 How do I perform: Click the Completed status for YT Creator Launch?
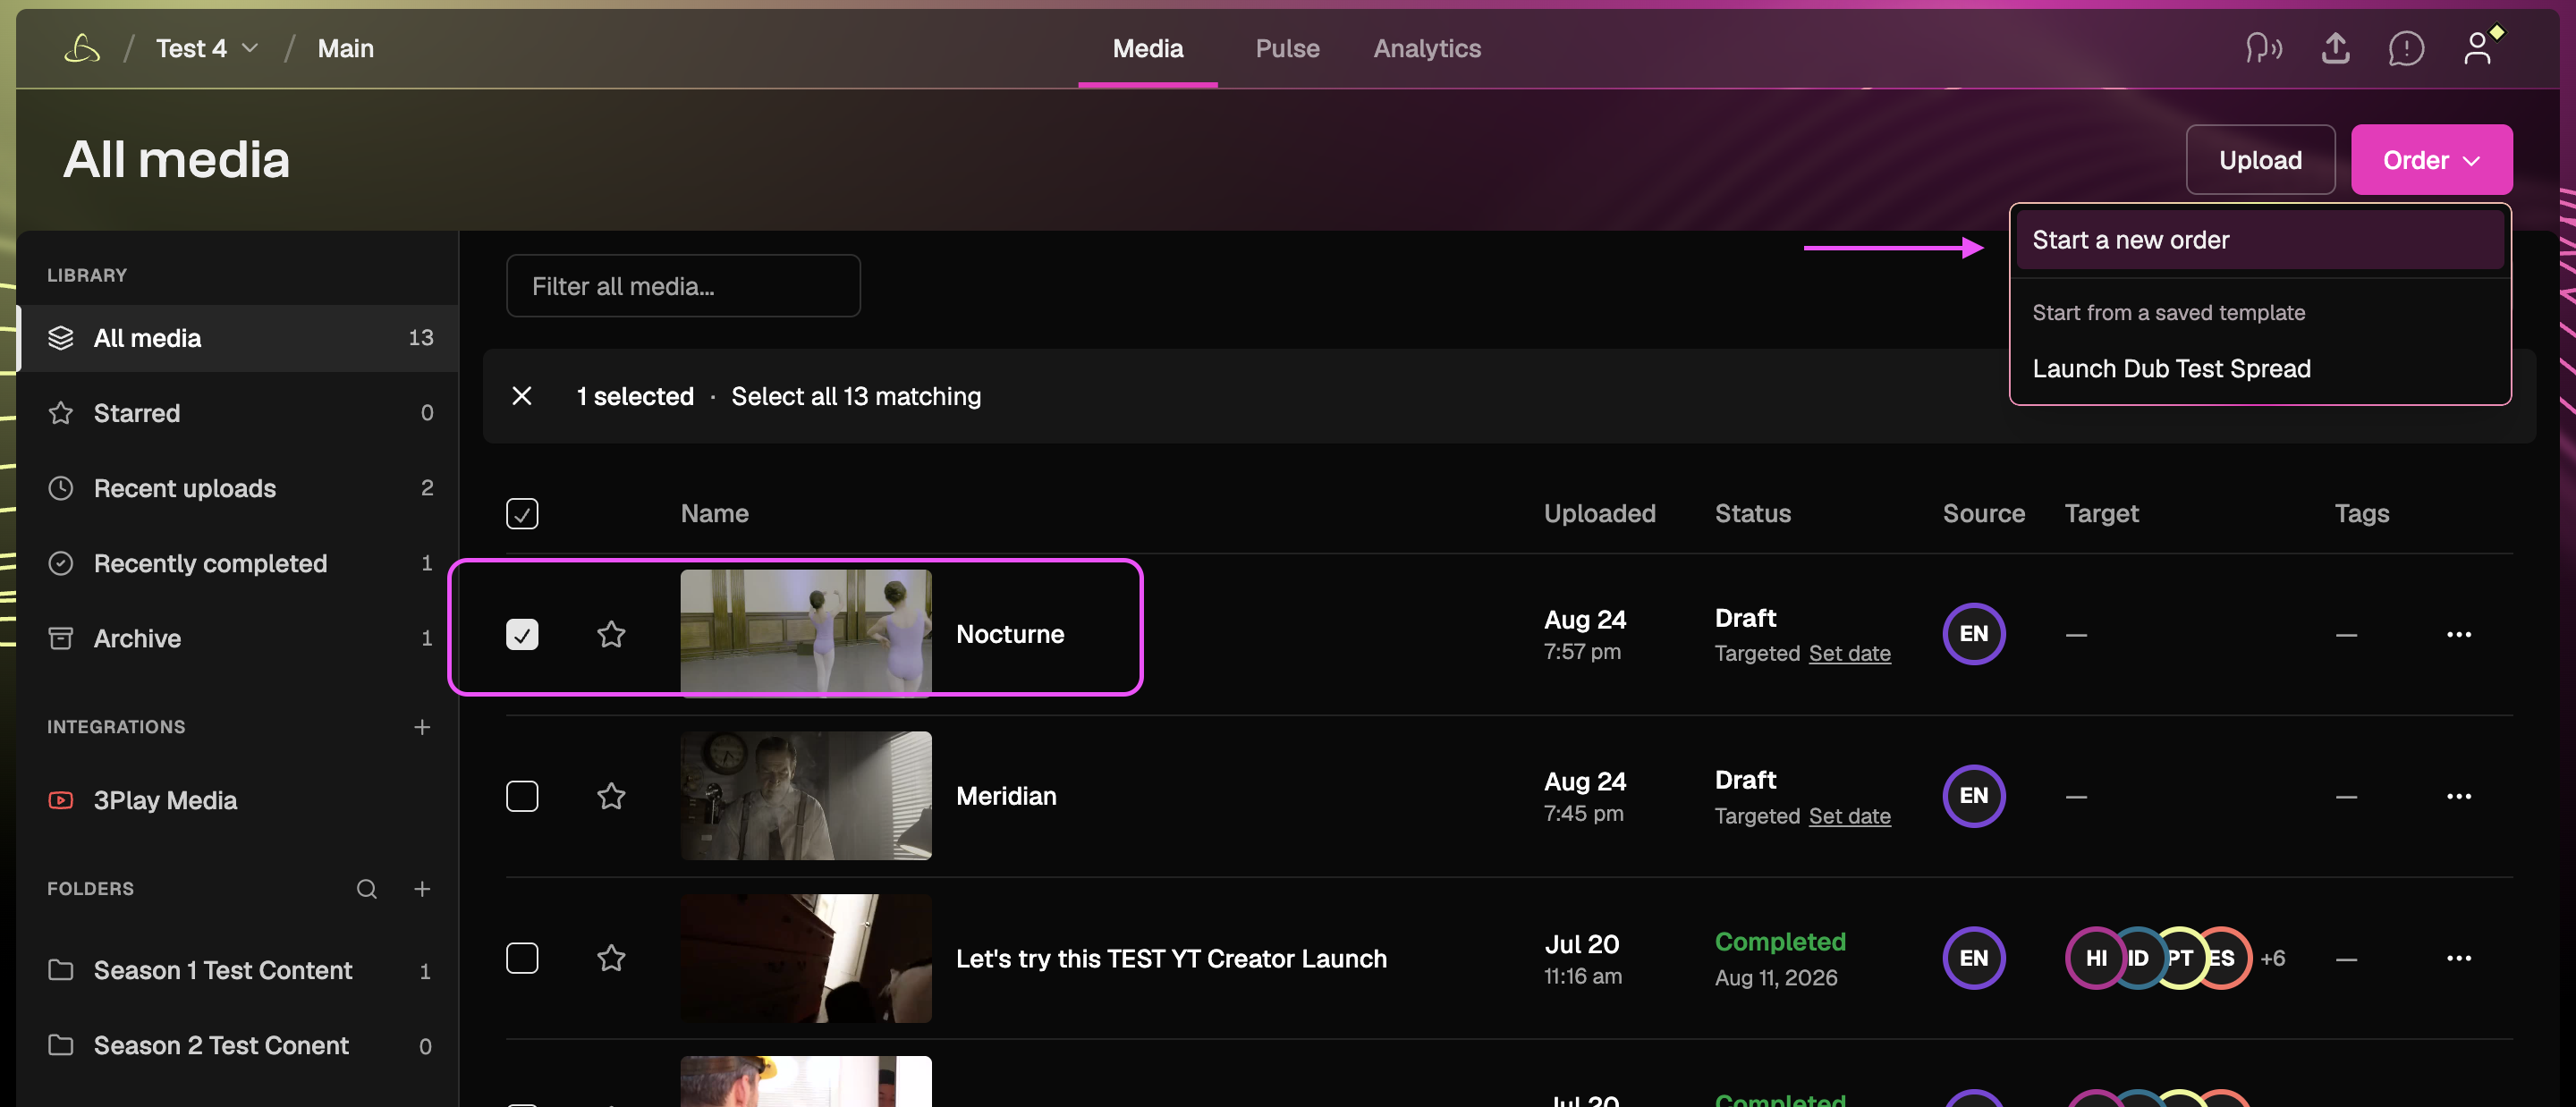click(1780, 941)
